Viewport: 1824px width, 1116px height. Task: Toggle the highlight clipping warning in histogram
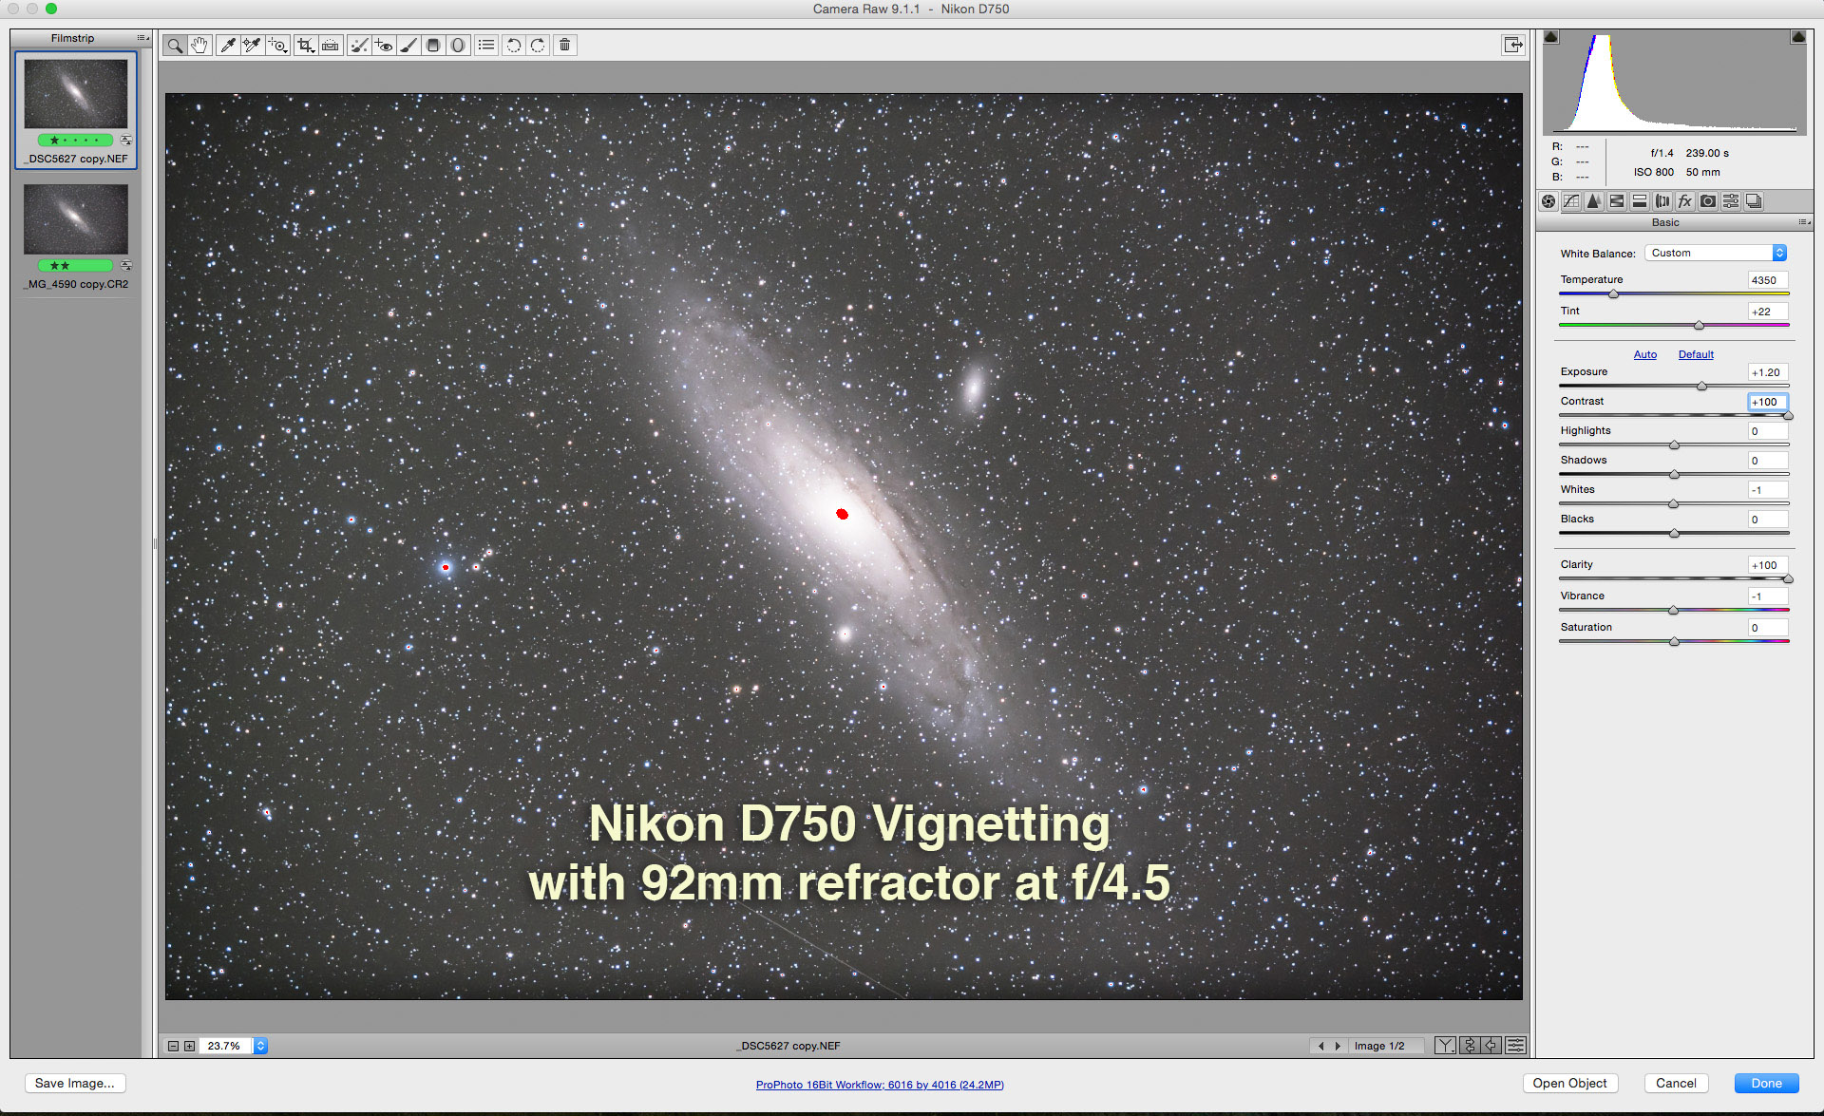pyautogui.click(x=1798, y=37)
